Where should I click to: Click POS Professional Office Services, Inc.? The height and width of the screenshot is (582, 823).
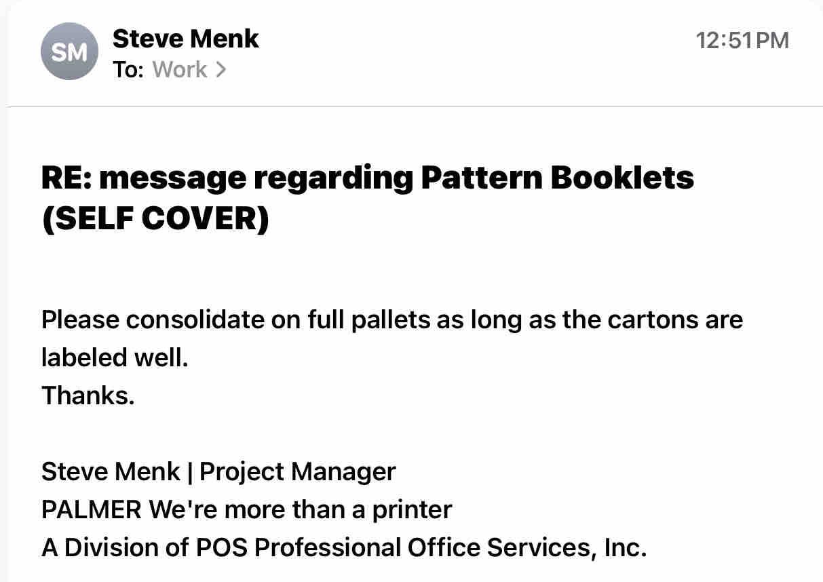[421, 547]
